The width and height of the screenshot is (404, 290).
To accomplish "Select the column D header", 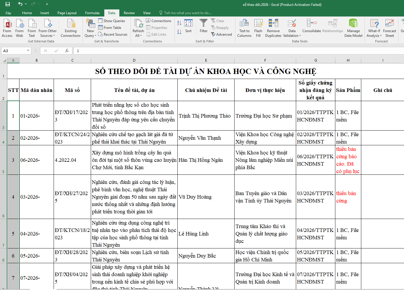I will click(134, 60).
